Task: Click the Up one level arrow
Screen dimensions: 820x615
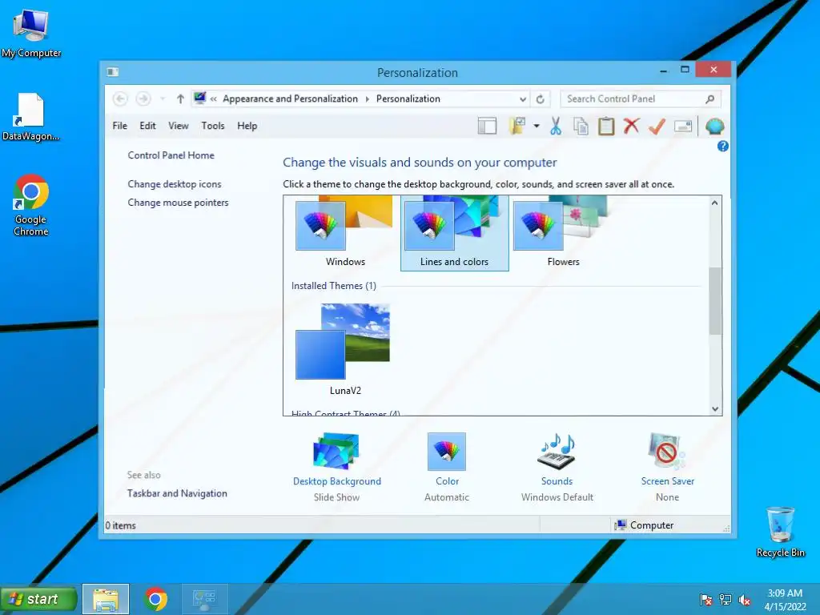Action: 180,98
